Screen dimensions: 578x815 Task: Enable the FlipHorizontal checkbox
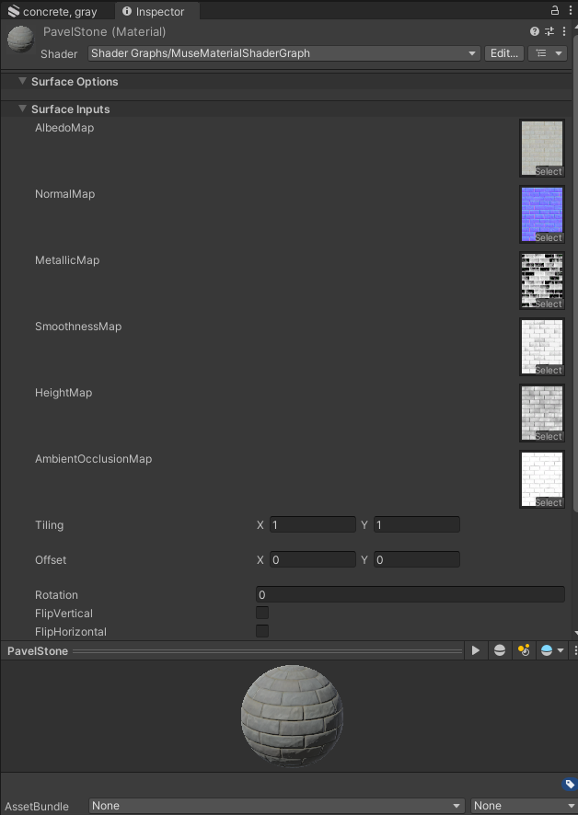tap(262, 631)
